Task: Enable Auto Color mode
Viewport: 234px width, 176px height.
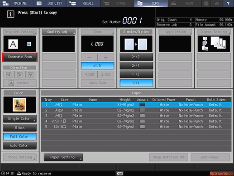Action: pyautogui.click(x=20, y=146)
